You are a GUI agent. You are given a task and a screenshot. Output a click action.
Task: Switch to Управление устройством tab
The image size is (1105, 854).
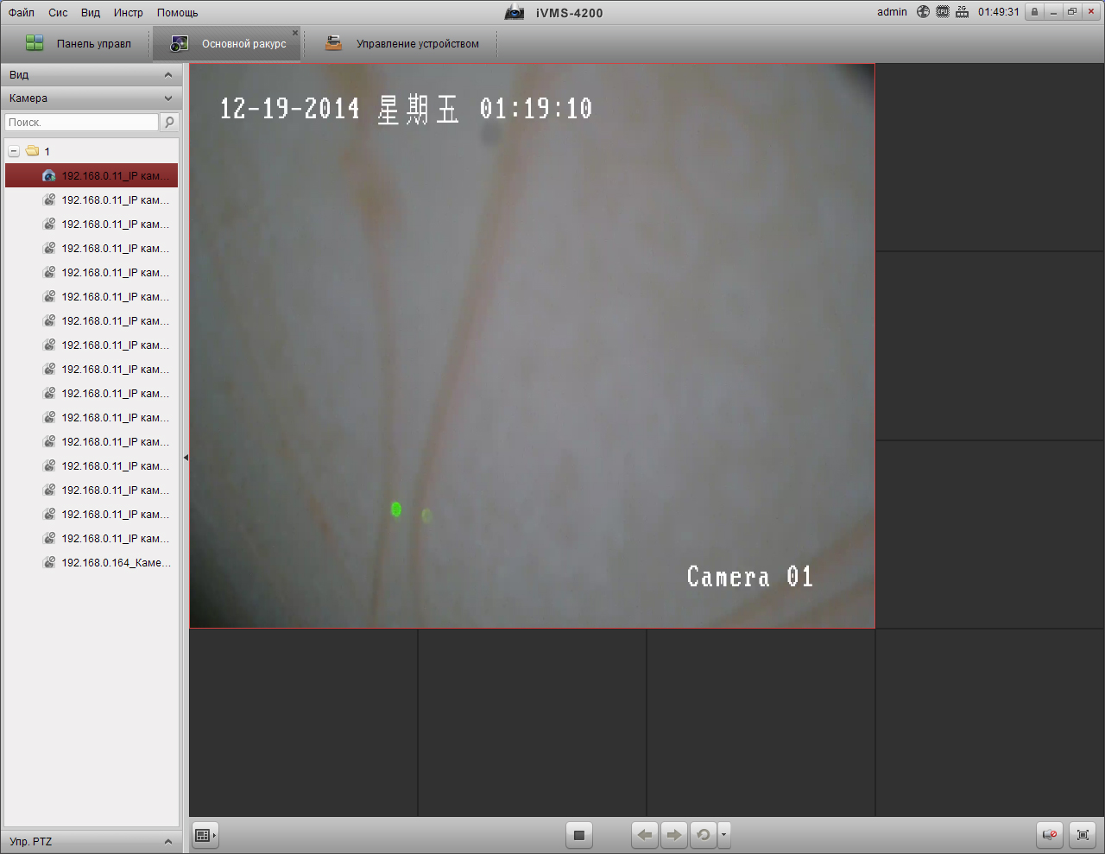pos(402,43)
